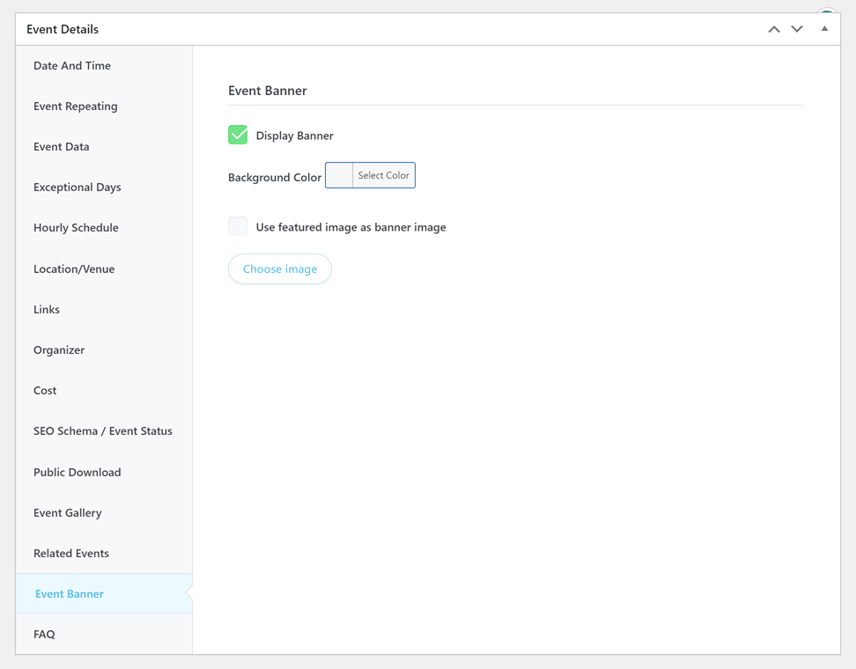Move Event Details panel down
The image size is (856, 669).
tap(797, 29)
